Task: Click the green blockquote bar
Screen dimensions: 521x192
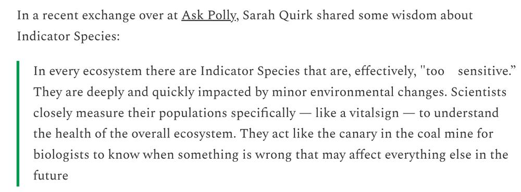Action: click(x=18, y=123)
